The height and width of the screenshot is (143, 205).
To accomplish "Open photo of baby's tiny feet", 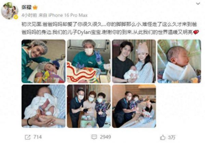I will point(43,106).
